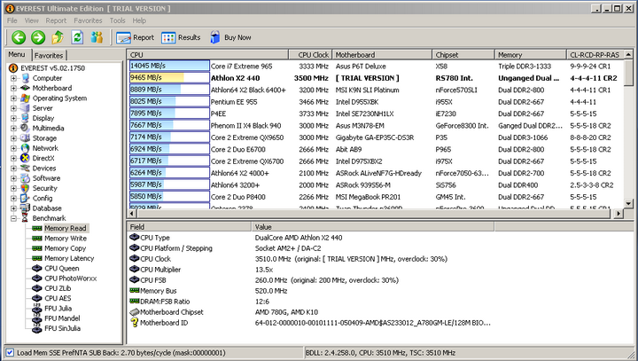638x361 pixels.
Task: Select the Computer icon in tree
Action: [25, 78]
